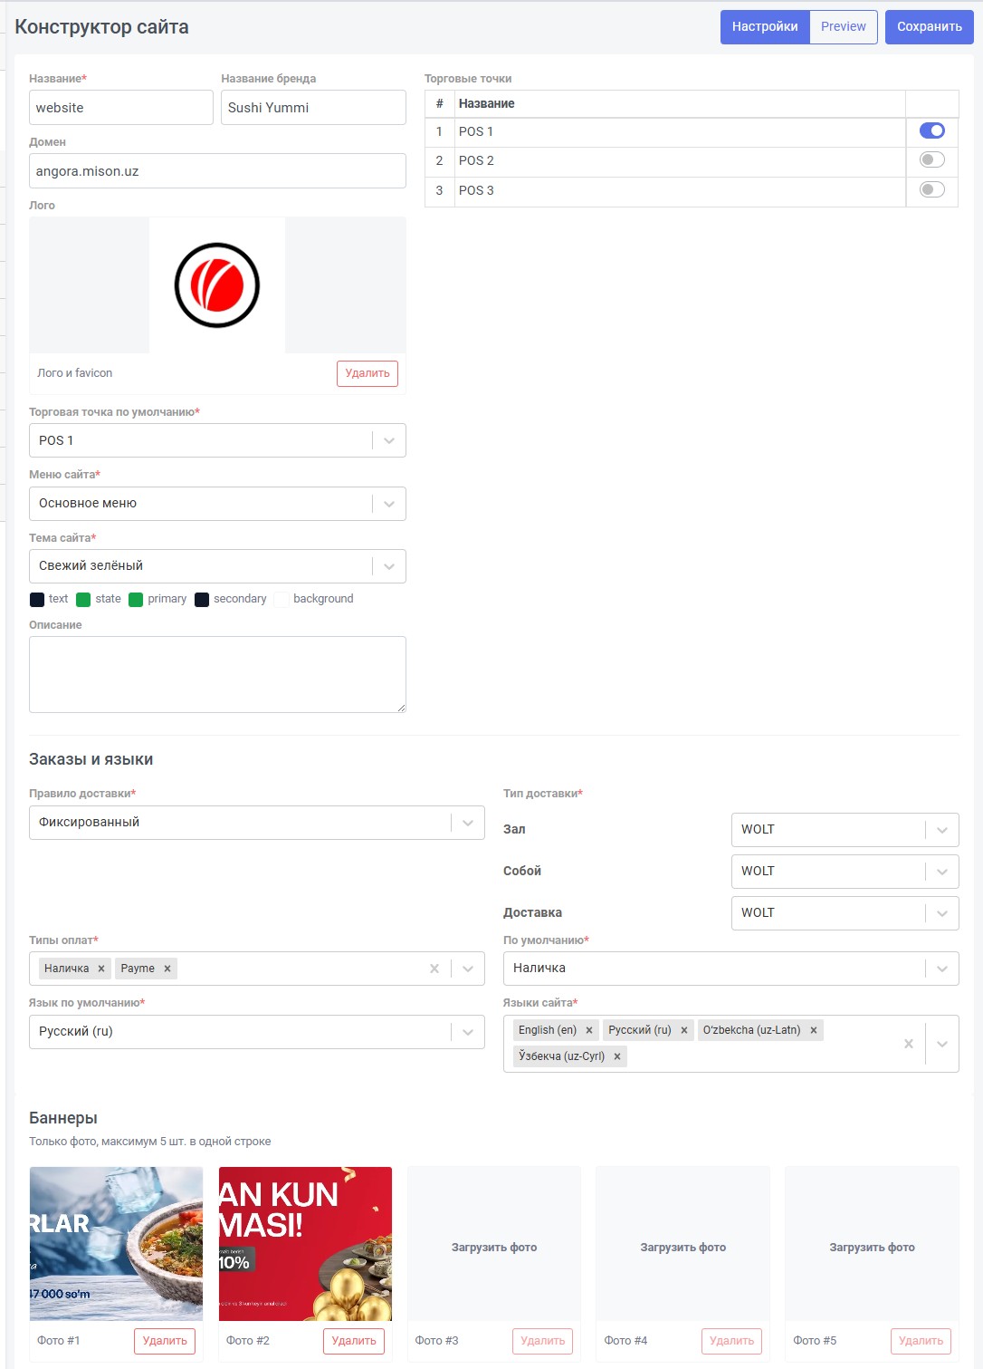983x1369 pixels.
Task: Enable the POS 2 trading point
Action: click(931, 159)
